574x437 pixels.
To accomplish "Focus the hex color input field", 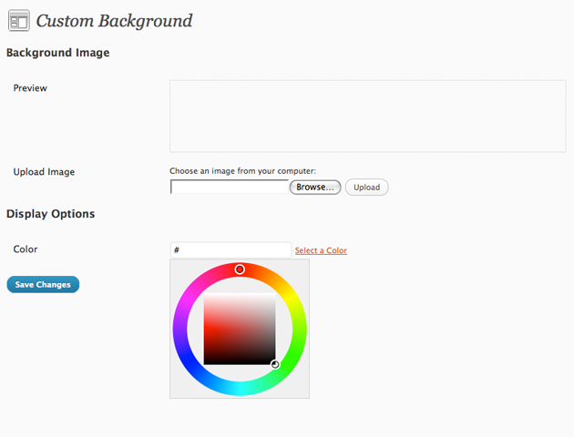I will point(231,250).
